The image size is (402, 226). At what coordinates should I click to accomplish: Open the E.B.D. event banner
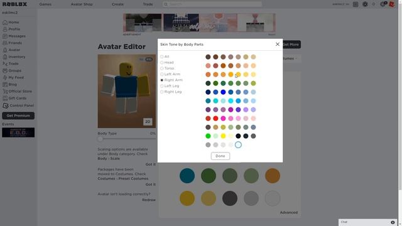(18, 132)
